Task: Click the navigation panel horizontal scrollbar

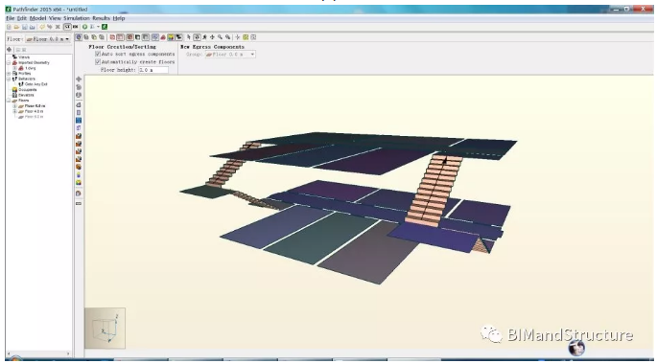Action: coord(38,354)
